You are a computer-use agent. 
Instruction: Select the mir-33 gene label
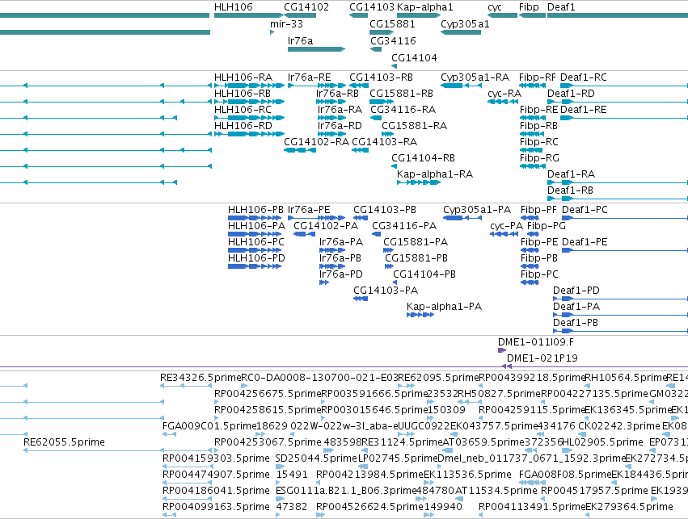[286, 23]
